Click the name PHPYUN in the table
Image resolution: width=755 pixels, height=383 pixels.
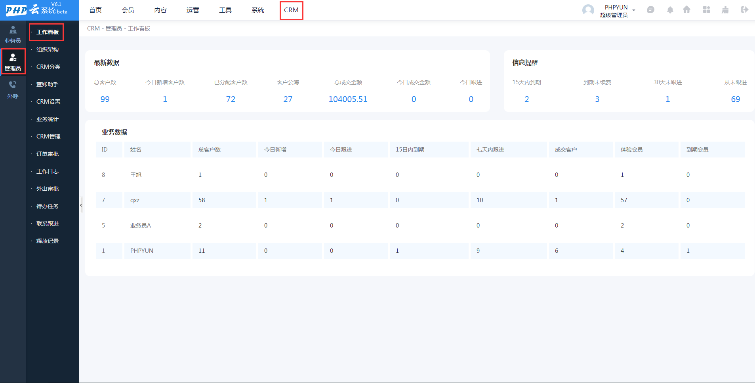[142, 251]
